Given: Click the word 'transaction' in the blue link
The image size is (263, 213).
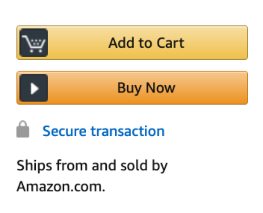Looking at the screenshot, I should pyautogui.click(x=128, y=131).
